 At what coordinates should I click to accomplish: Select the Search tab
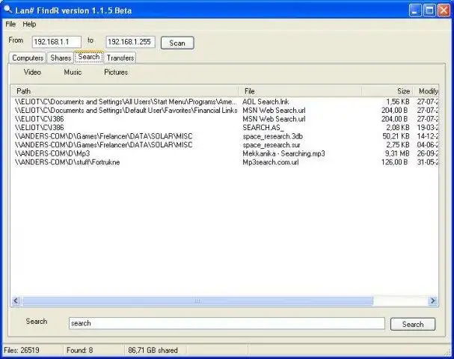click(x=88, y=57)
